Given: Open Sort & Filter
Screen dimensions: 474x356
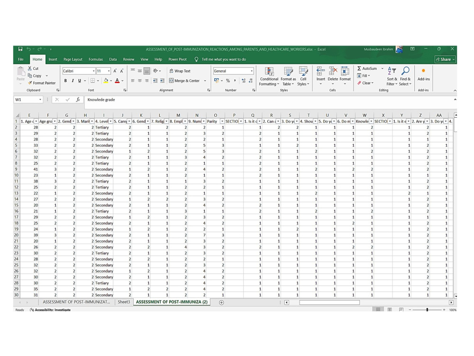Looking at the screenshot, I should tap(392, 76).
